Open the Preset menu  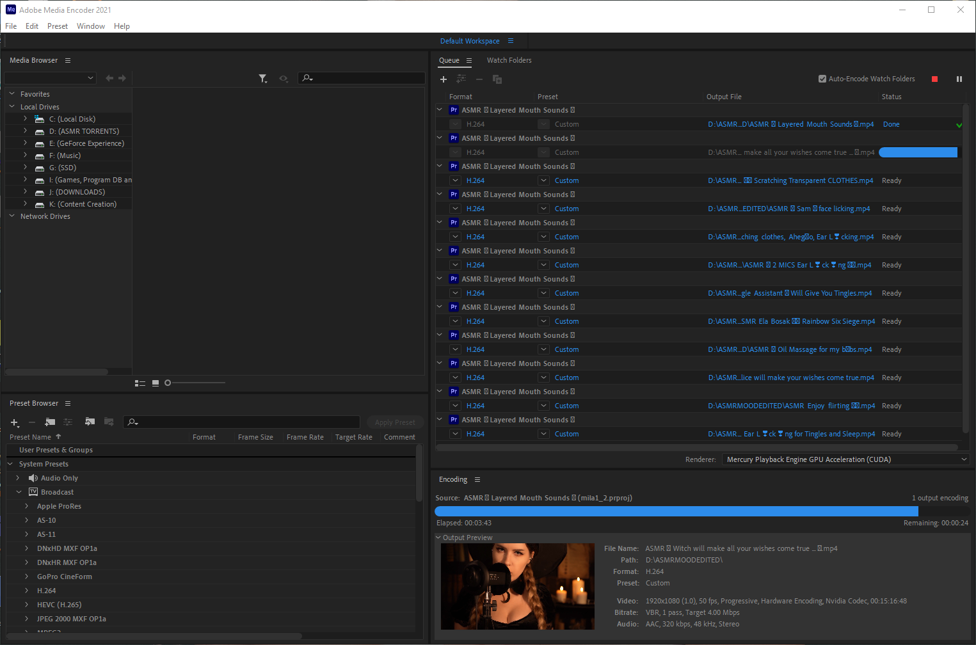[58, 26]
